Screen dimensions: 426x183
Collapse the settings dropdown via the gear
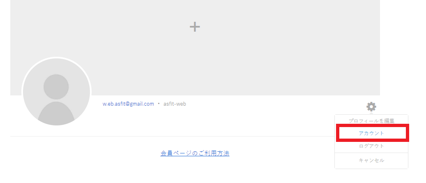pyautogui.click(x=371, y=107)
